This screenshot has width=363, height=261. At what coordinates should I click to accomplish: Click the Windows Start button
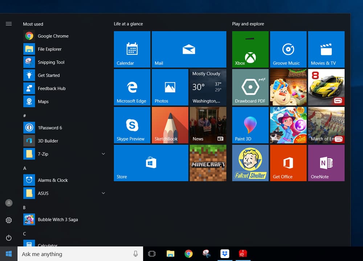(9, 254)
